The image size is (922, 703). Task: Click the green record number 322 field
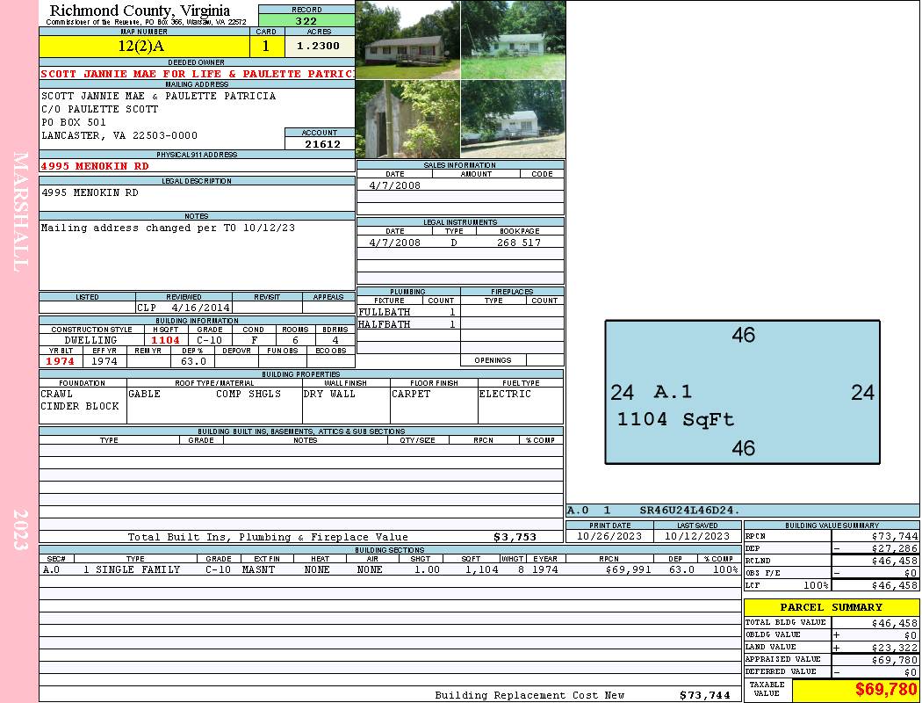pyautogui.click(x=306, y=21)
